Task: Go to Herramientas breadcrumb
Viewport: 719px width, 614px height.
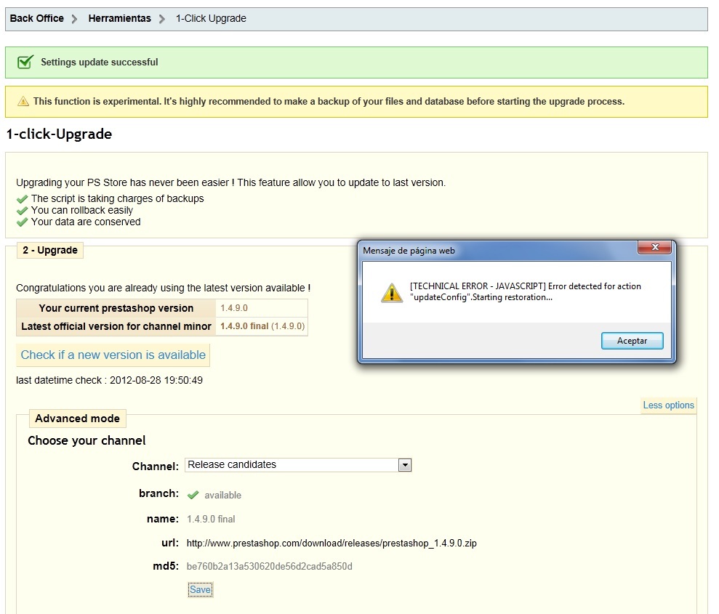Action: click(x=120, y=18)
